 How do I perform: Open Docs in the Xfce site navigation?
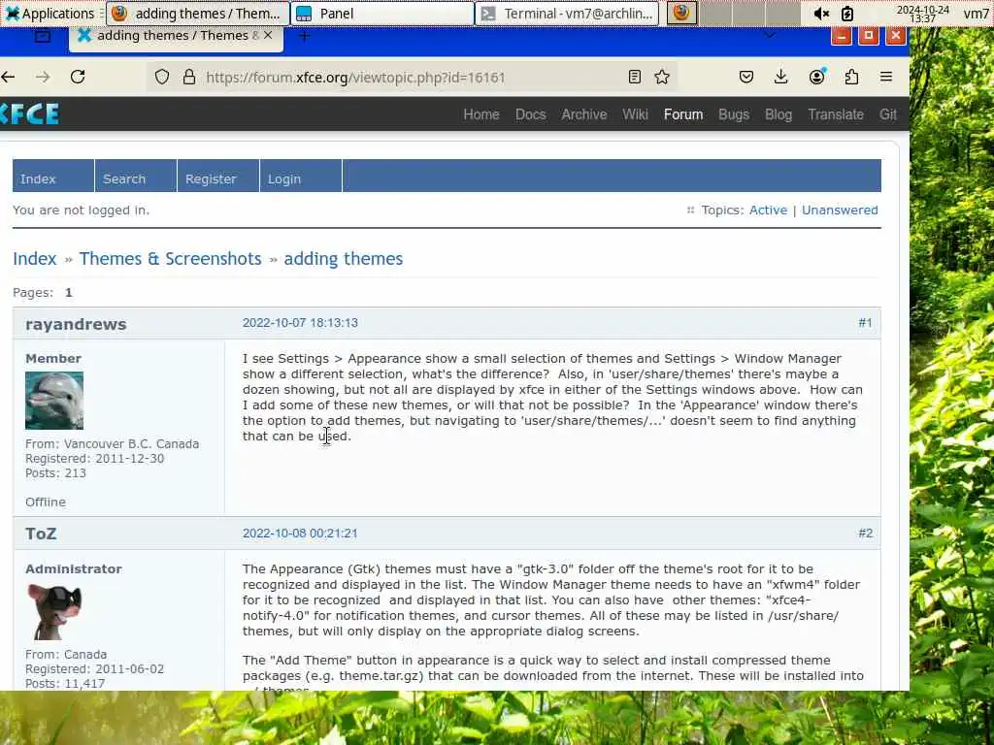(531, 114)
